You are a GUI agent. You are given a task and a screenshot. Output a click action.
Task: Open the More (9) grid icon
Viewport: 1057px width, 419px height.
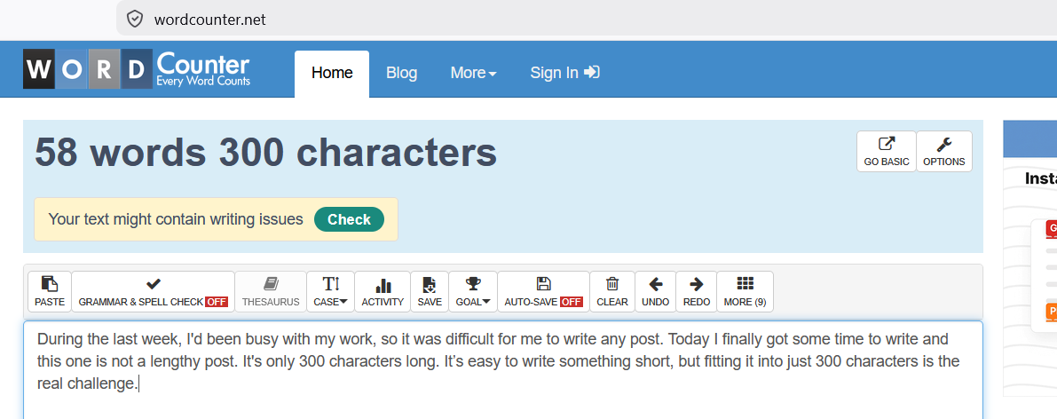(745, 291)
